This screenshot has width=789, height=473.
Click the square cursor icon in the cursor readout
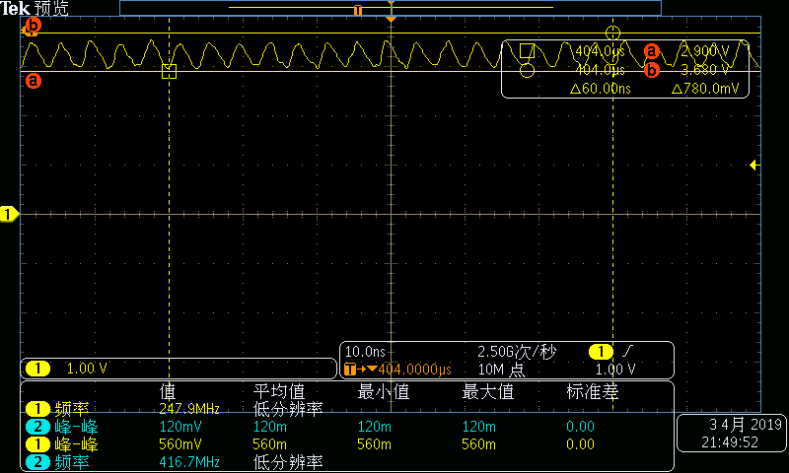click(x=527, y=51)
